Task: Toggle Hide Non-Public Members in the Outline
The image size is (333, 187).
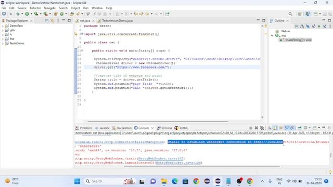Action: pos(319,26)
